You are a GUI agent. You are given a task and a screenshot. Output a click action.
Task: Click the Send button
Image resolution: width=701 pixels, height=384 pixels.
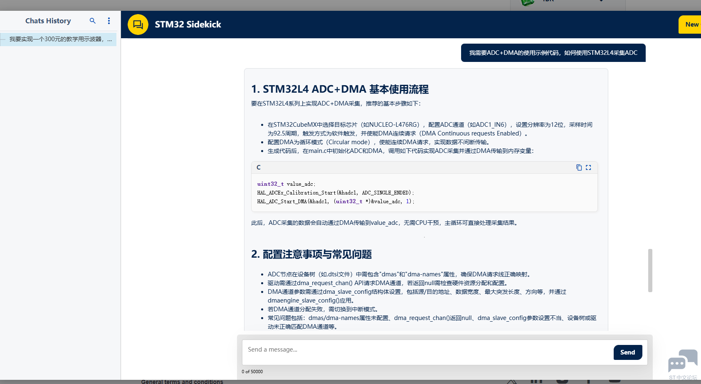[627, 352]
